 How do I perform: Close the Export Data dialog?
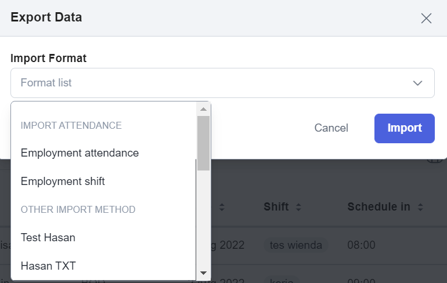click(426, 19)
